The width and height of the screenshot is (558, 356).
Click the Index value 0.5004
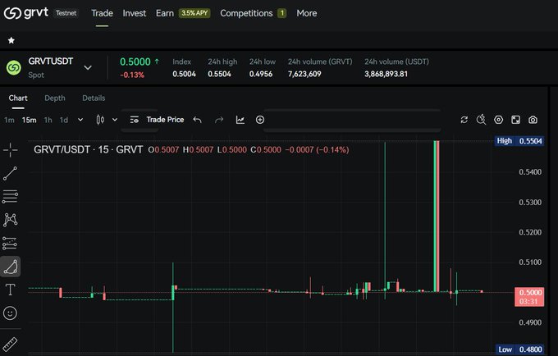185,74
